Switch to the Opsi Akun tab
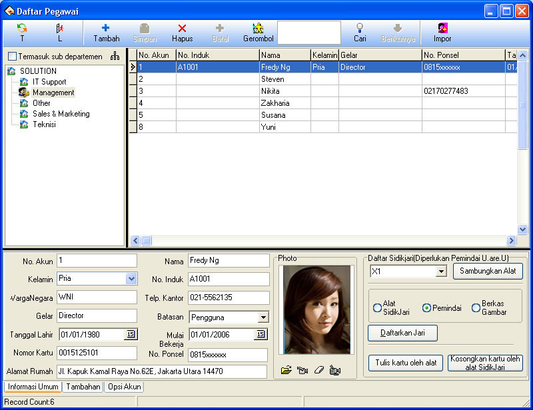Image resolution: width=533 pixels, height=410 pixels. pyautogui.click(x=124, y=387)
